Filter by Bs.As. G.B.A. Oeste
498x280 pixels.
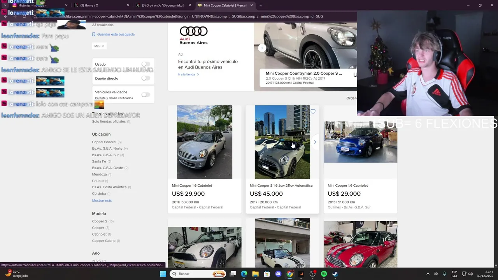[107, 168]
